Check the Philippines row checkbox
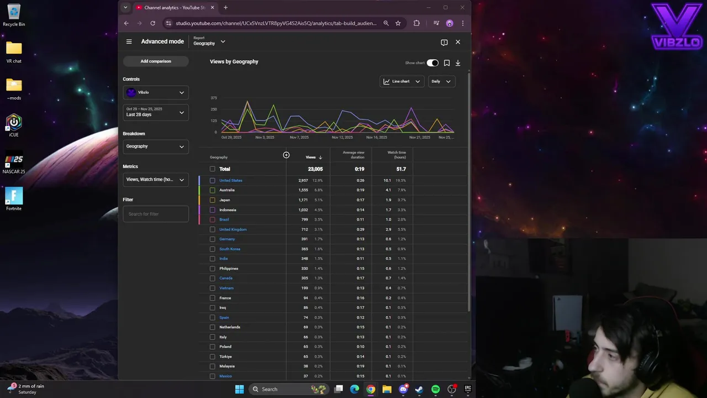707x398 pixels. pos(213,269)
